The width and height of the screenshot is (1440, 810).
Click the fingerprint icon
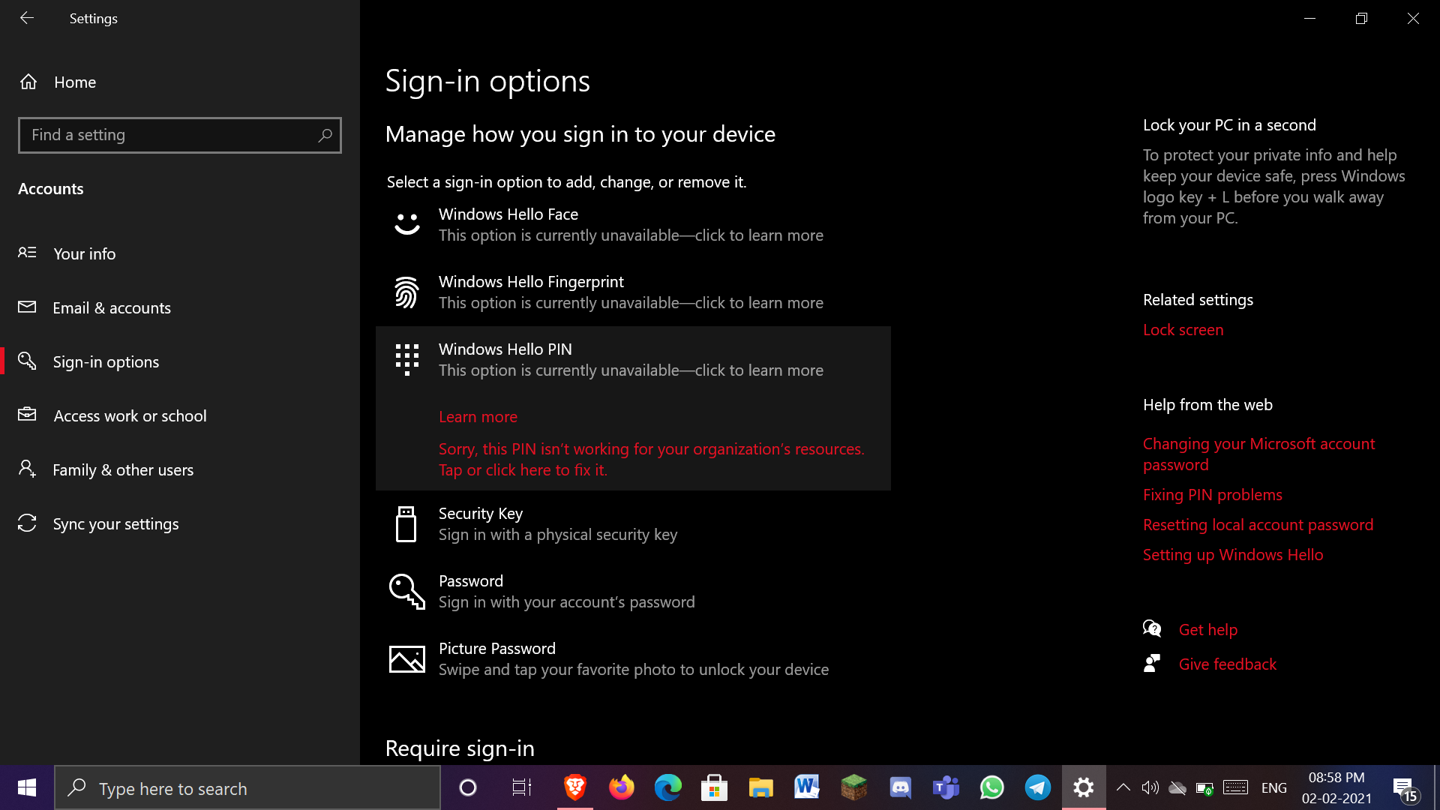pyautogui.click(x=406, y=292)
